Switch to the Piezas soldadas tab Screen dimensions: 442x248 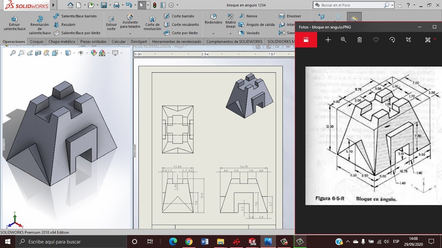(x=93, y=41)
